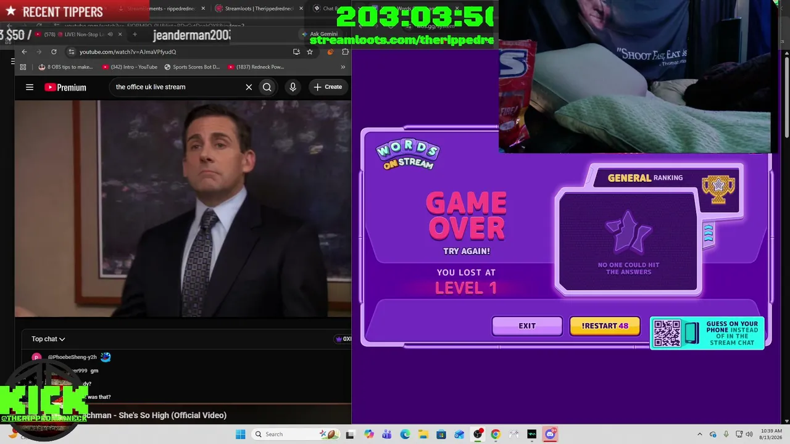Switch to Google Chrome on the taskbar
The height and width of the screenshot is (444, 790).
point(496,434)
